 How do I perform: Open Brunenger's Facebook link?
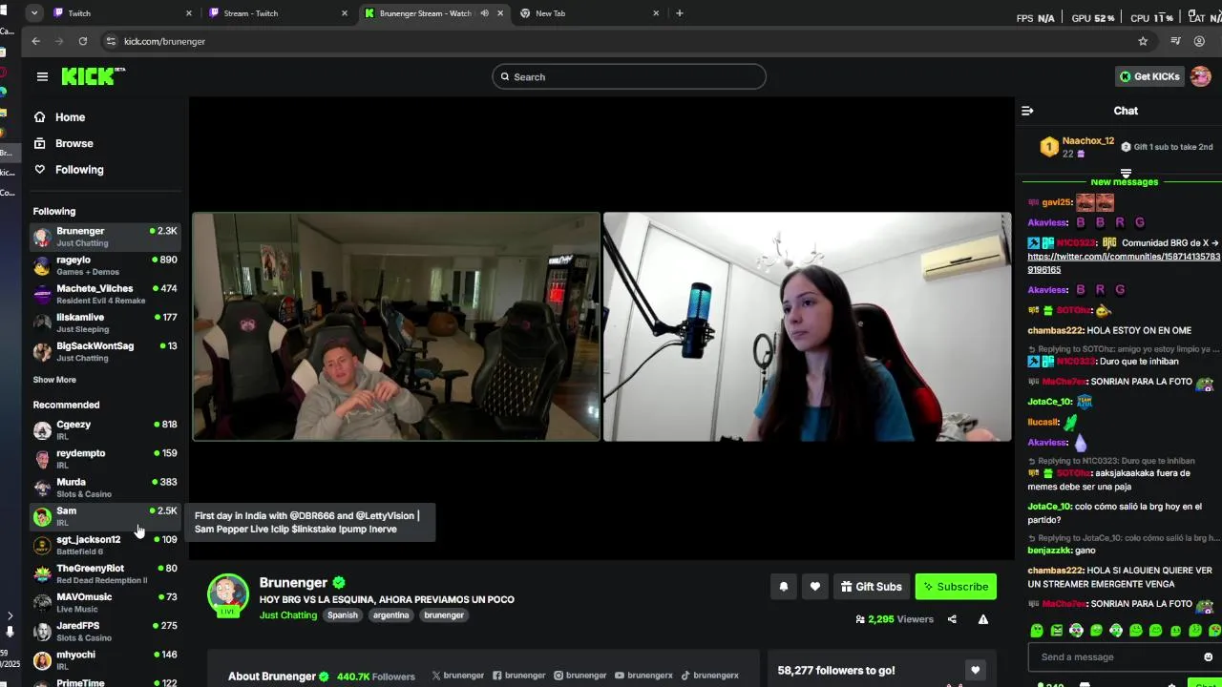(518, 676)
